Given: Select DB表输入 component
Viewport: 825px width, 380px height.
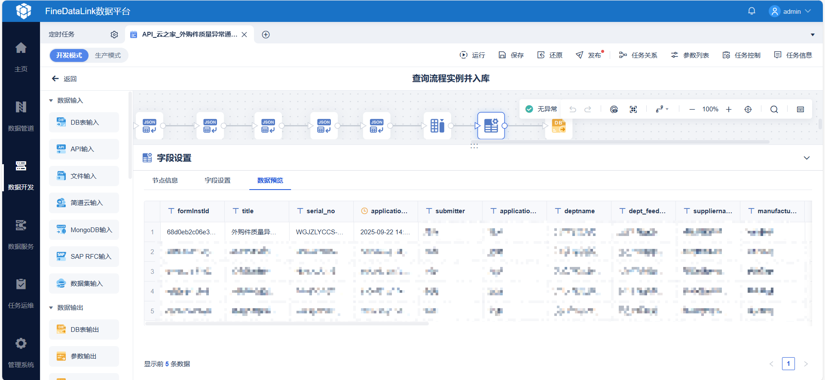Looking at the screenshot, I should pyautogui.click(x=84, y=123).
